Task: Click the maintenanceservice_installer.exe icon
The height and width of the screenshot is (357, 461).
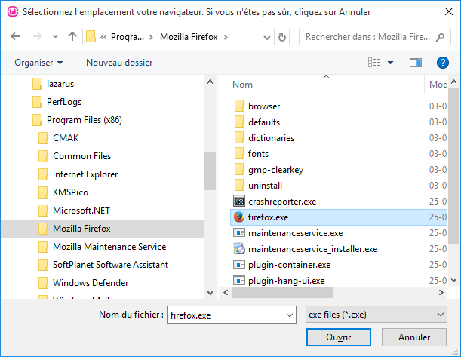Action: click(x=239, y=249)
